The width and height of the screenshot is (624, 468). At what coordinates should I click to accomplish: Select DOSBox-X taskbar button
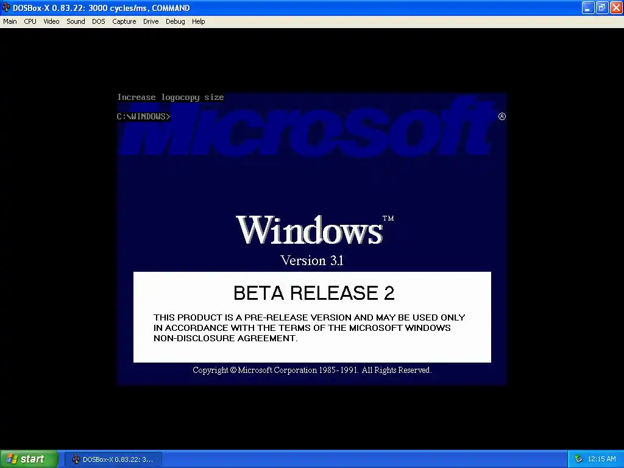[x=113, y=459]
